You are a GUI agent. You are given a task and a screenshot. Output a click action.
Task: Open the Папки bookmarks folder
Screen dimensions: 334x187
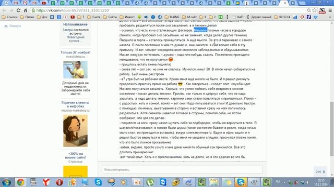[x=27, y=17]
